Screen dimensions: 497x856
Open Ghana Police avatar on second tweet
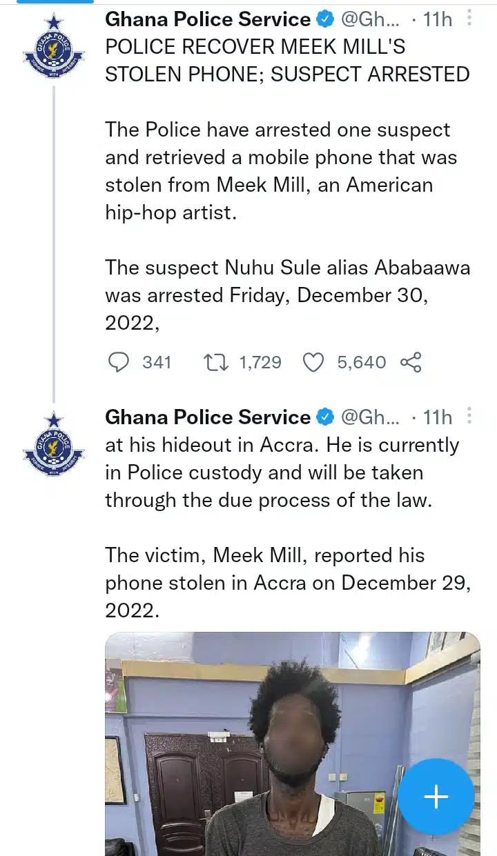pos(53,446)
